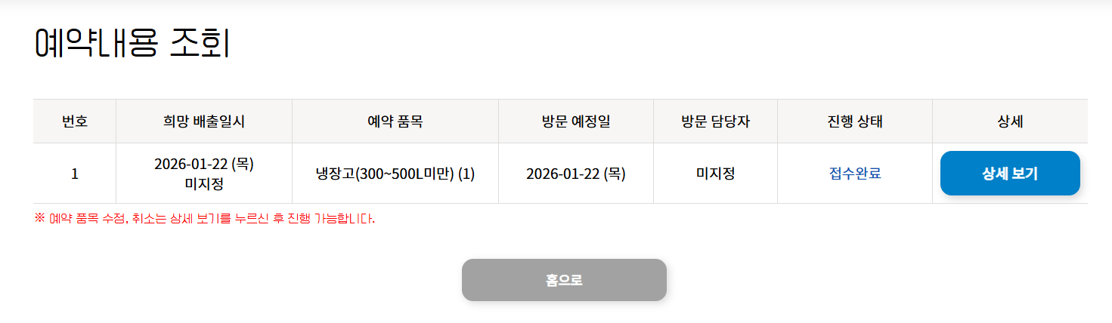Click the date in 희망 배출일시 column
Image resolution: width=1112 pixels, height=323 pixels.
[203, 165]
